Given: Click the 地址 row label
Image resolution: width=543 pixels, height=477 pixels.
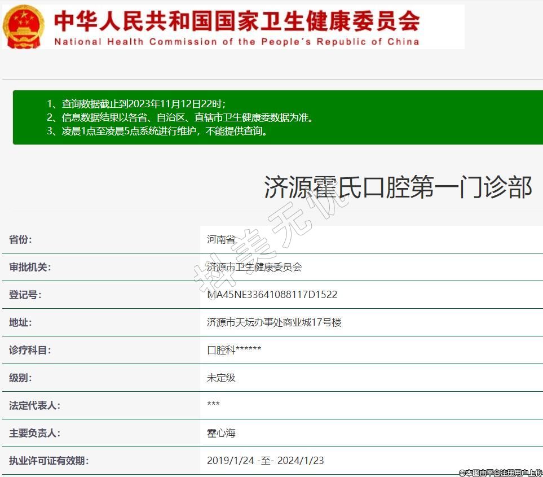Looking at the screenshot, I should [x=20, y=322].
